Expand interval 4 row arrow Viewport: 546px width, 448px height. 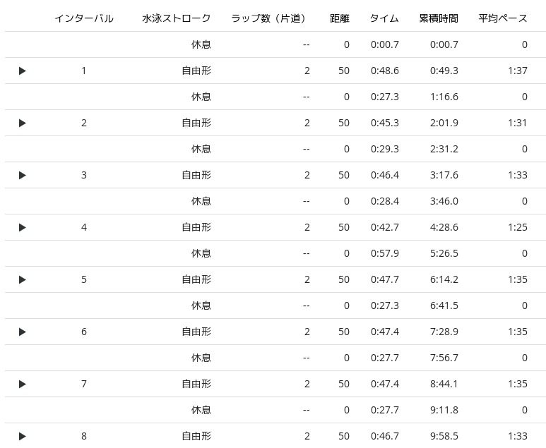(23, 227)
